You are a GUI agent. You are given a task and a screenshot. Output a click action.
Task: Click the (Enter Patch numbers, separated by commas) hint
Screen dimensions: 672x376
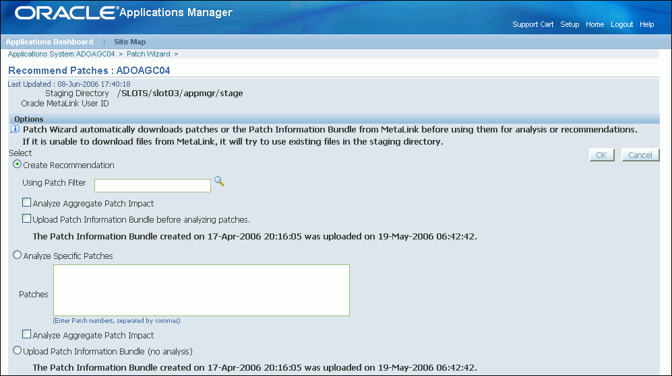pyautogui.click(x=117, y=320)
